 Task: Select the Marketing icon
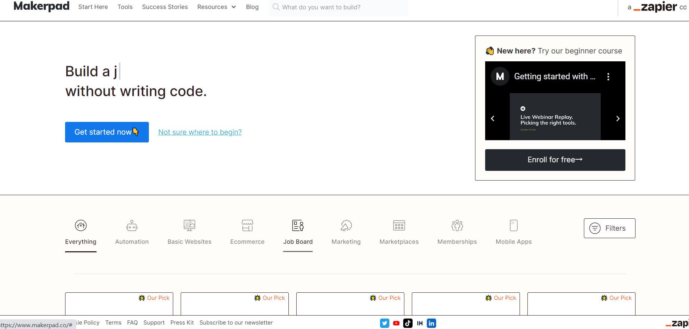click(x=346, y=225)
